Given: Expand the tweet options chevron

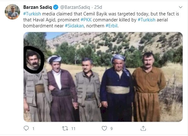Looking at the screenshot, I should click(x=180, y=7).
